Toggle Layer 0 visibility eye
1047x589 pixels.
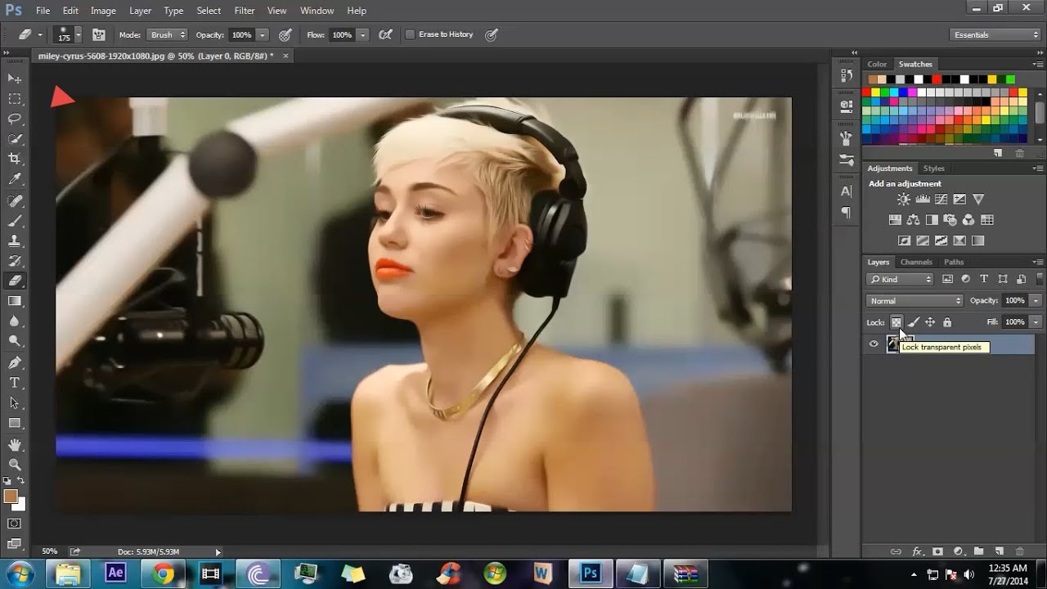[x=874, y=344]
